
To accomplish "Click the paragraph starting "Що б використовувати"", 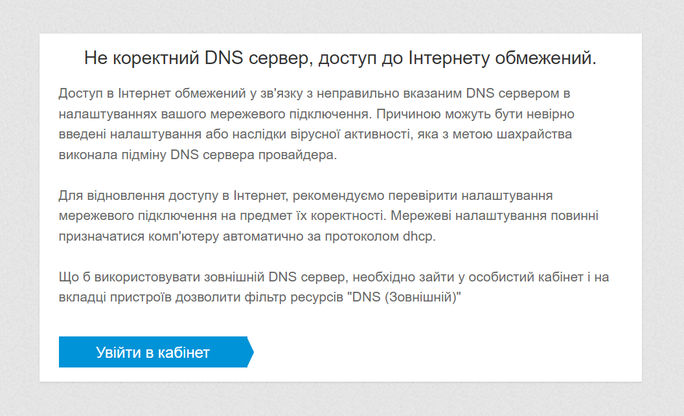I will click(x=334, y=288).
